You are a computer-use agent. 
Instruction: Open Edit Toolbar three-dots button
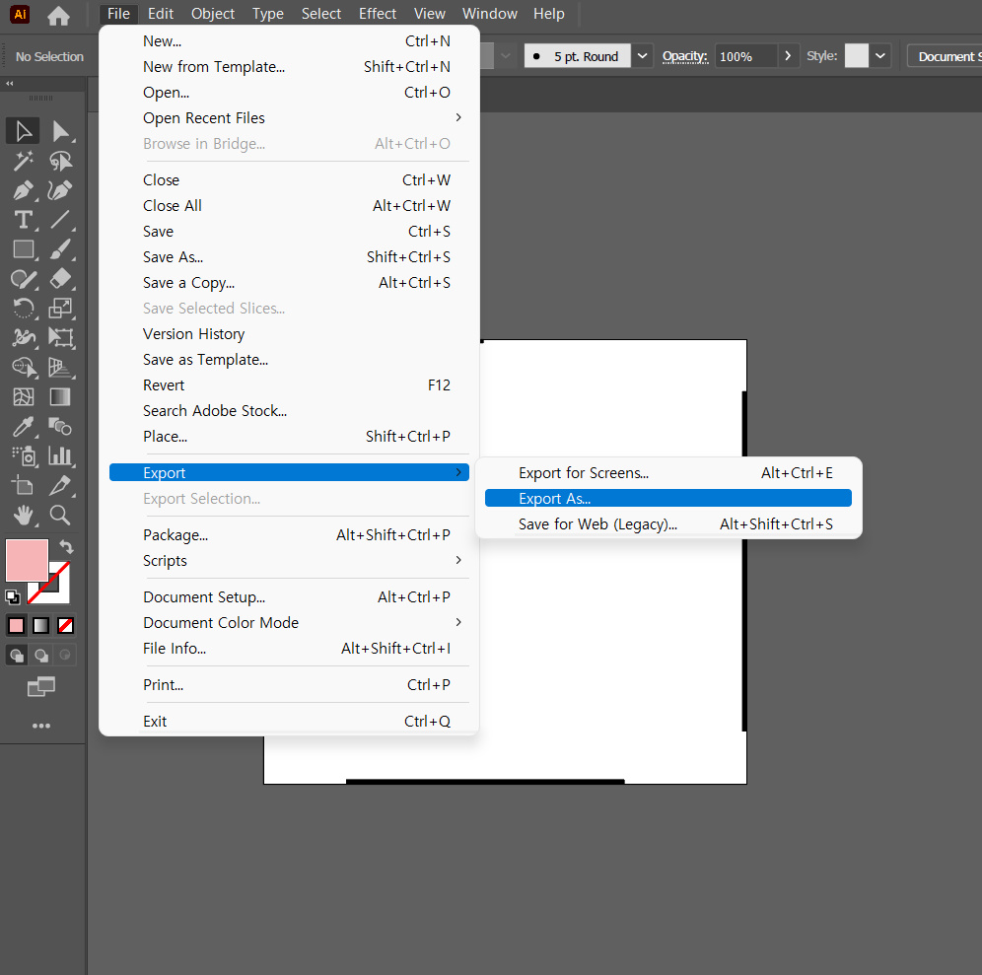point(41,726)
